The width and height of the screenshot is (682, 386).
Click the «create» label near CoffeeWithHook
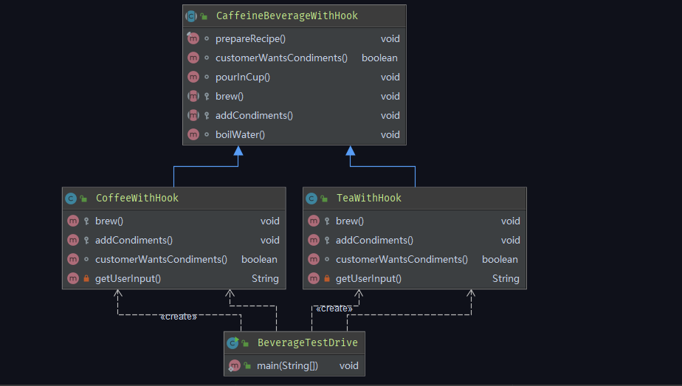coord(179,317)
